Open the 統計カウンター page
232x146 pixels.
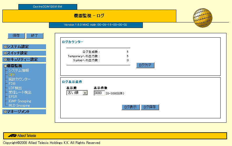pos(20,79)
